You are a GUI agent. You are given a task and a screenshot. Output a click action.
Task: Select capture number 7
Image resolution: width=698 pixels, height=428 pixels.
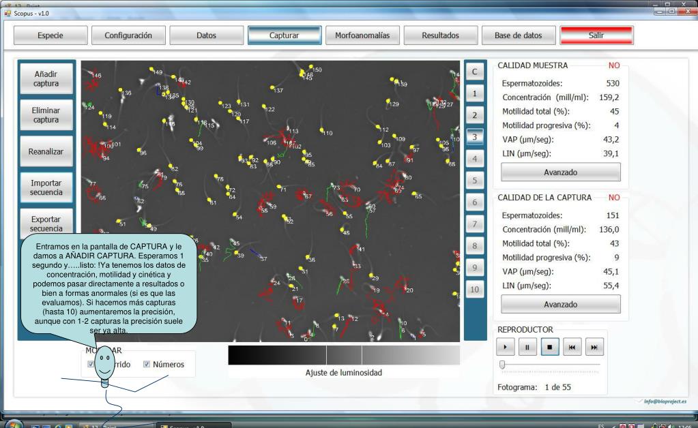pos(474,224)
